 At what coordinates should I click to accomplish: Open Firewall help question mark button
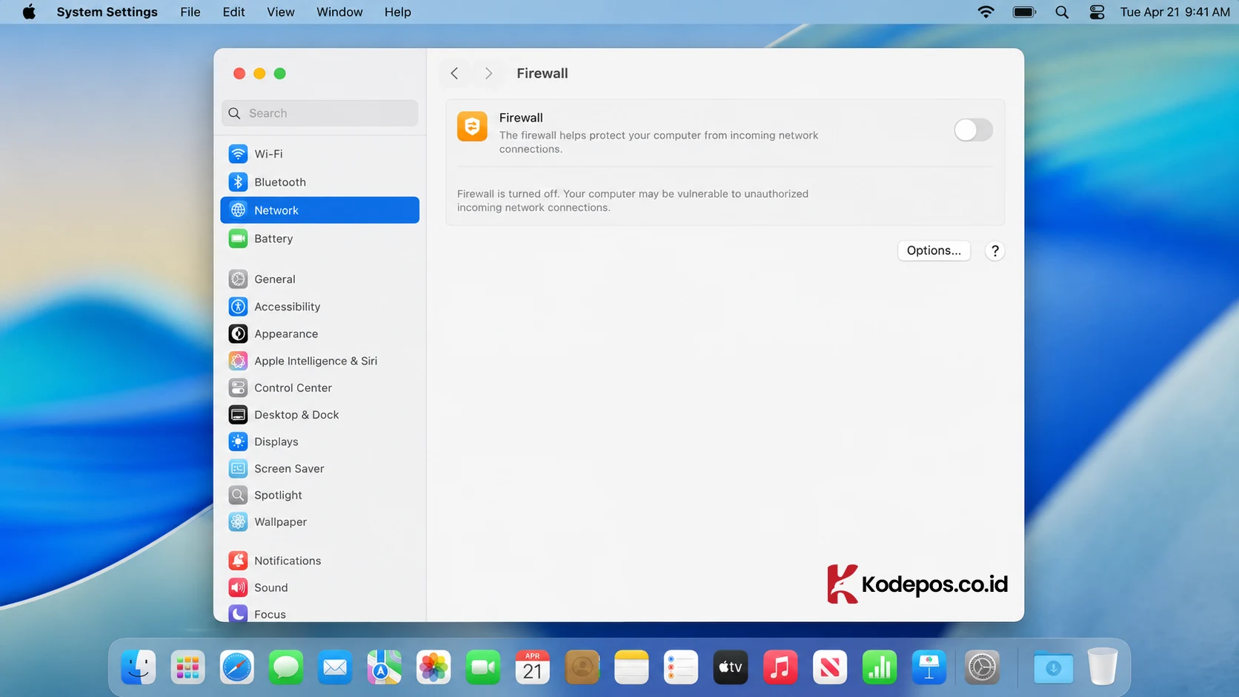click(x=995, y=251)
